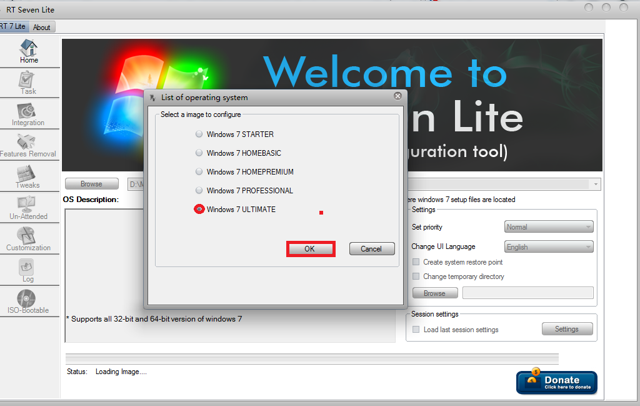Enable Load last session settings checkbox
640x406 pixels.
point(416,329)
